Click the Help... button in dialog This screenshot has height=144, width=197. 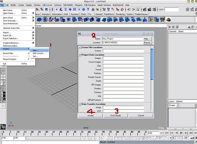point(147,39)
